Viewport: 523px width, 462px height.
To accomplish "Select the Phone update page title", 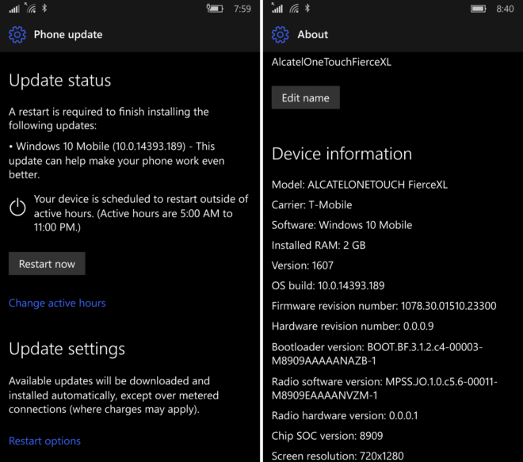I will click(x=68, y=35).
